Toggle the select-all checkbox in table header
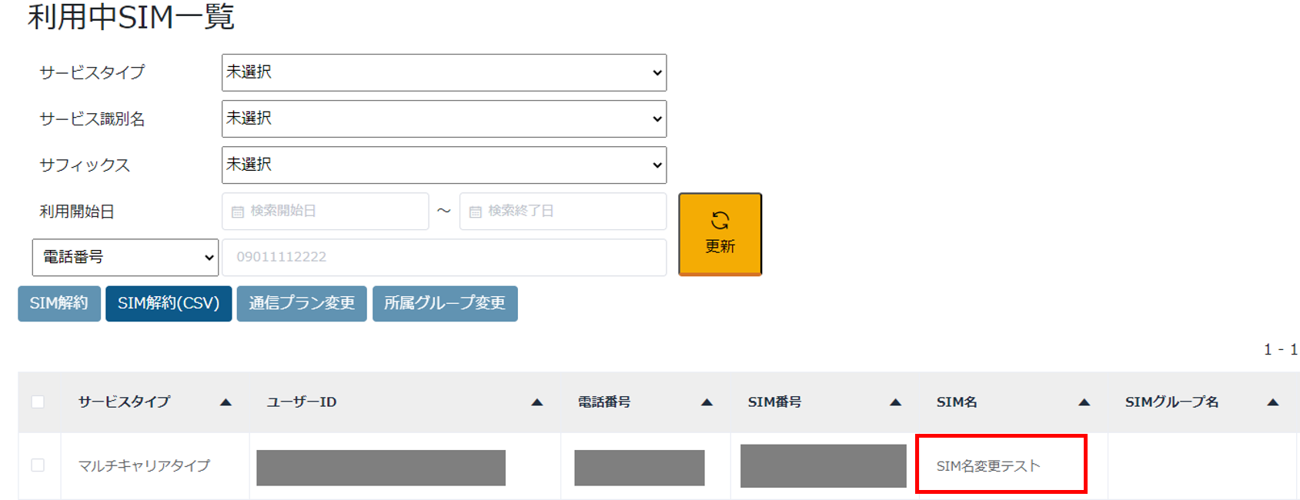The width and height of the screenshot is (1300, 500). 38,402
